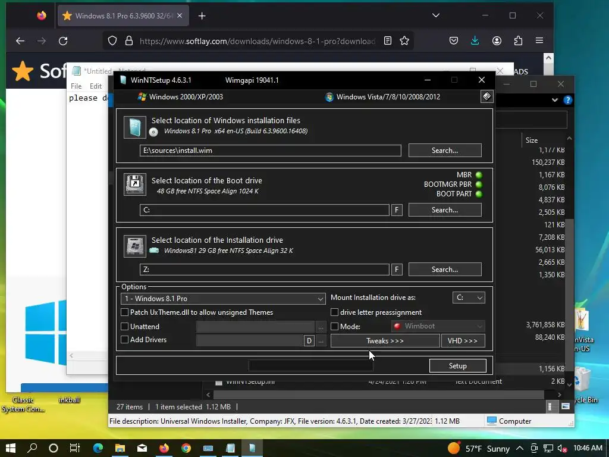Open Chrome from the taskbar
This screenshot has height=457, width=609.
(186, 448)
